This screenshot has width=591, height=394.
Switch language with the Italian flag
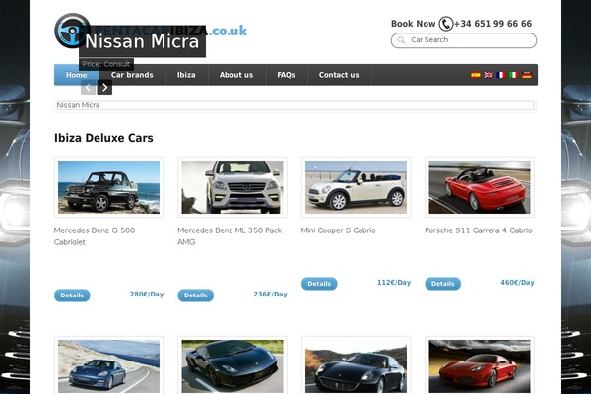514,75
